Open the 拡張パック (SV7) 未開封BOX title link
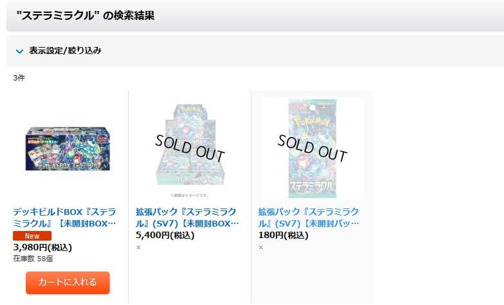This screenshot has width=504, height=305. (x=187, y=217)
